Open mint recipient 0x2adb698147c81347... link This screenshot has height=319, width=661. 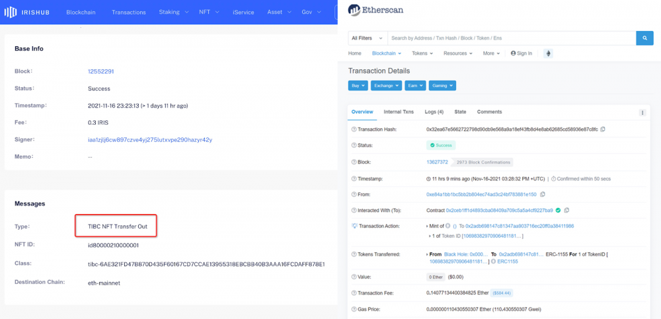520,226
